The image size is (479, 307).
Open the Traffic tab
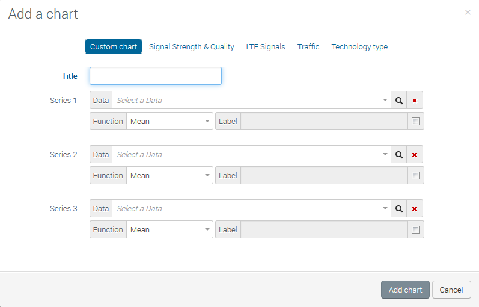tap(308, 47)
